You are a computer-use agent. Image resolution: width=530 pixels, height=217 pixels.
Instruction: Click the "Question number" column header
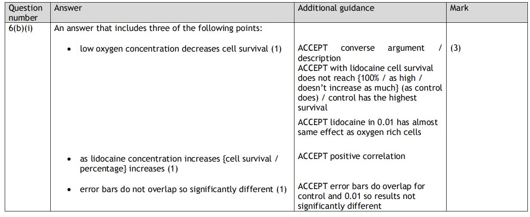[26, 12]
